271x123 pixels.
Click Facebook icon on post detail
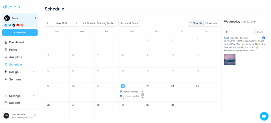(x=264, y=38)
